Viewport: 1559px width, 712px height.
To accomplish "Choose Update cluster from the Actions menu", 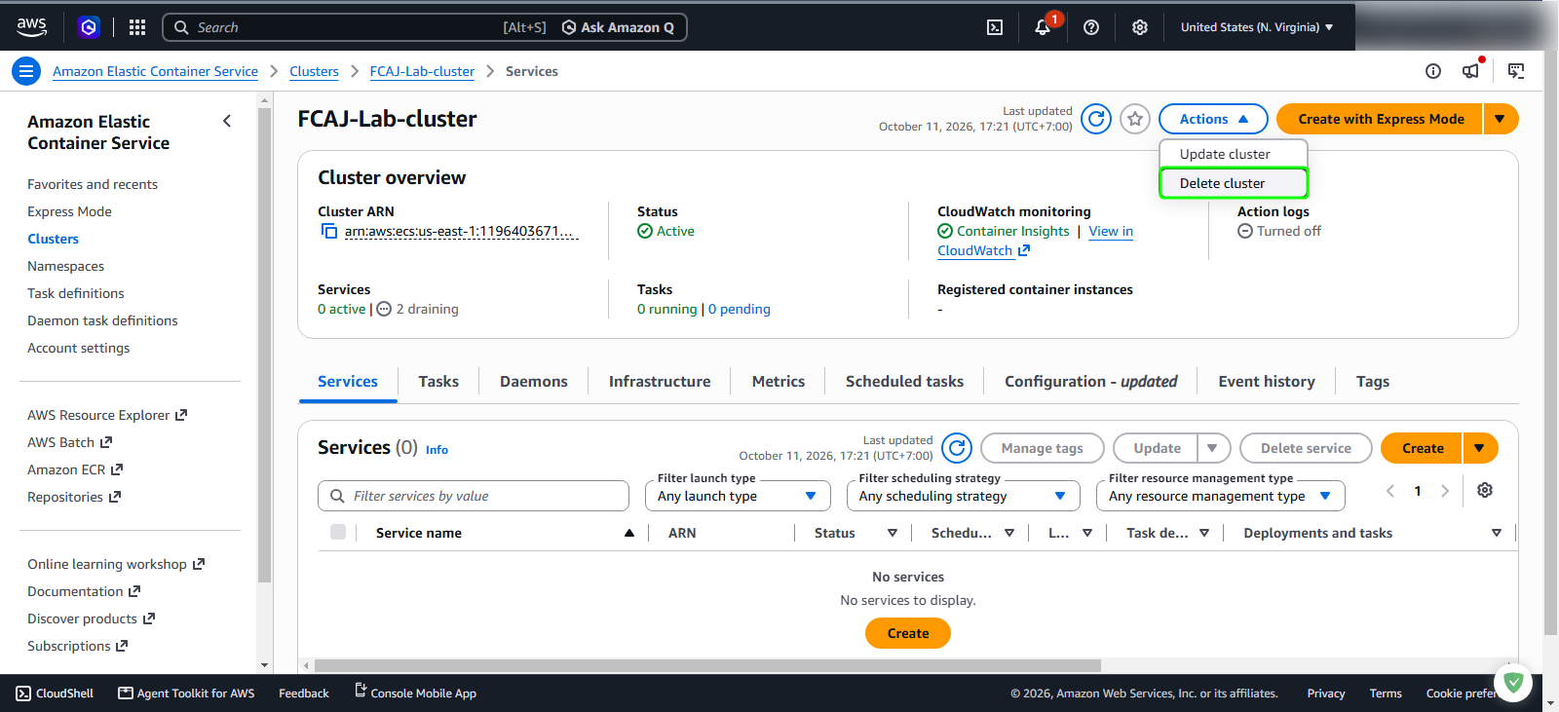I will pyautogui.click(x=1234, y=154).
